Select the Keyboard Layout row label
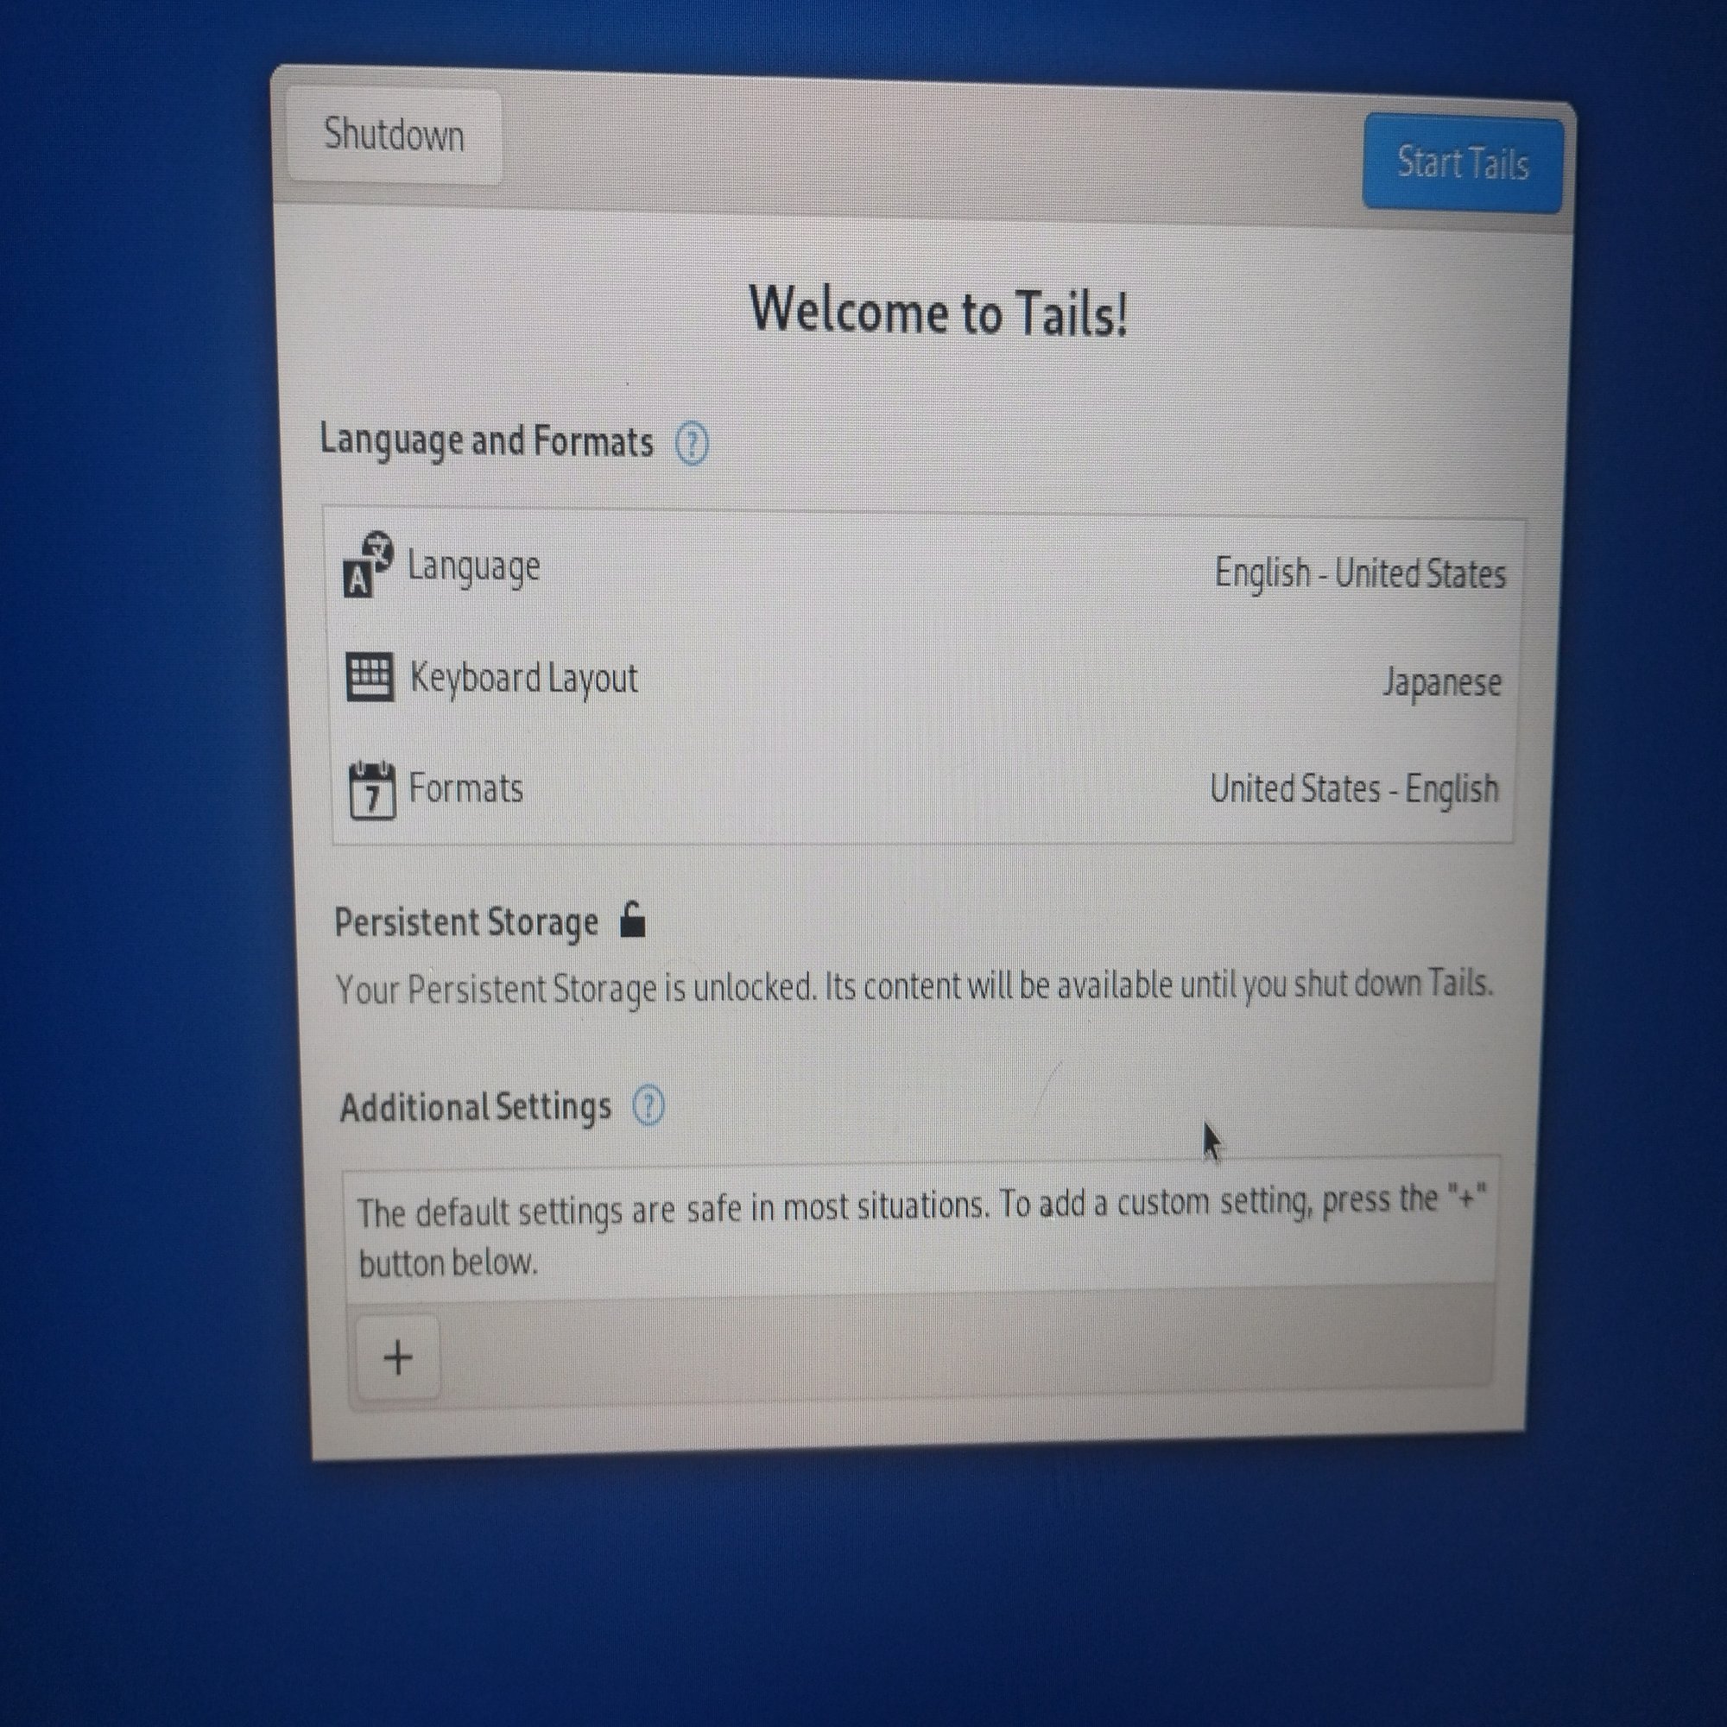 click(x=524, y=679)
